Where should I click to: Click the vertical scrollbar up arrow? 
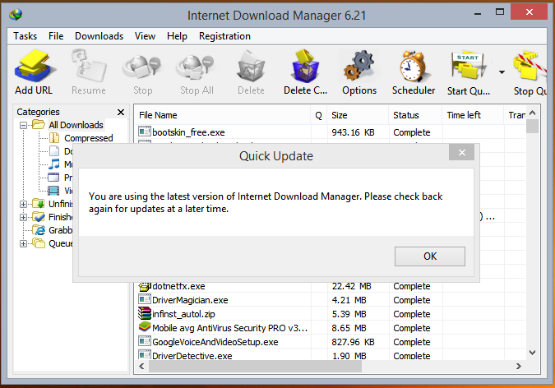pos(532,113)
